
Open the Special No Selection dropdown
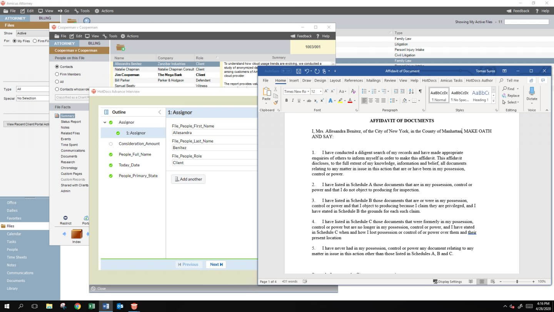[33, 98]
